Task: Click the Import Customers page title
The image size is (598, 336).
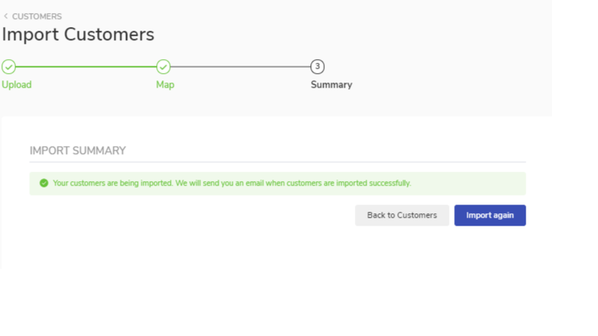Action: coord(78,34)
